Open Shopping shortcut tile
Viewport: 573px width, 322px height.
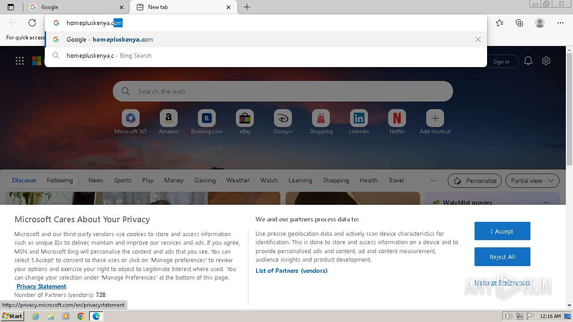[x=321, y=122]
